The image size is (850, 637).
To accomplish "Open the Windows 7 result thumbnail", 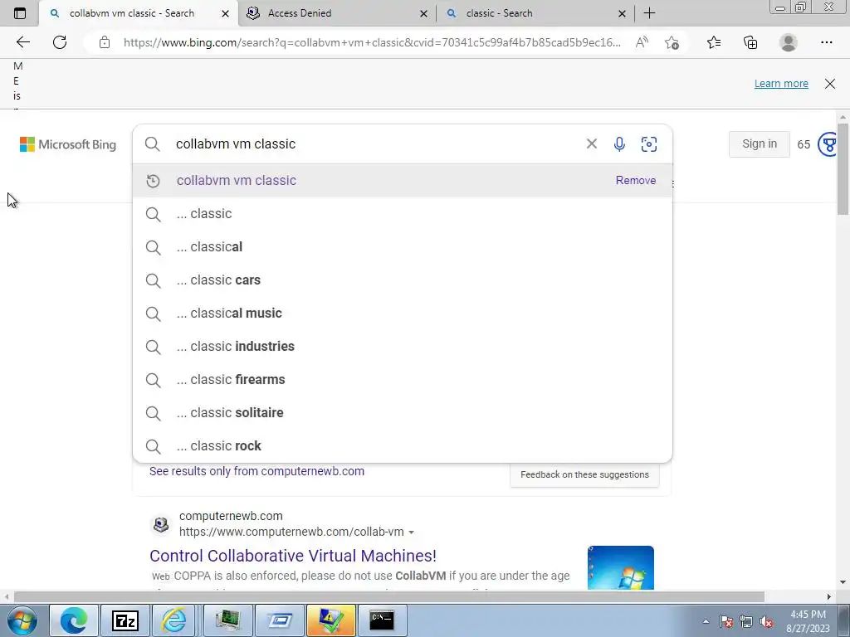I will pos(621,567).
